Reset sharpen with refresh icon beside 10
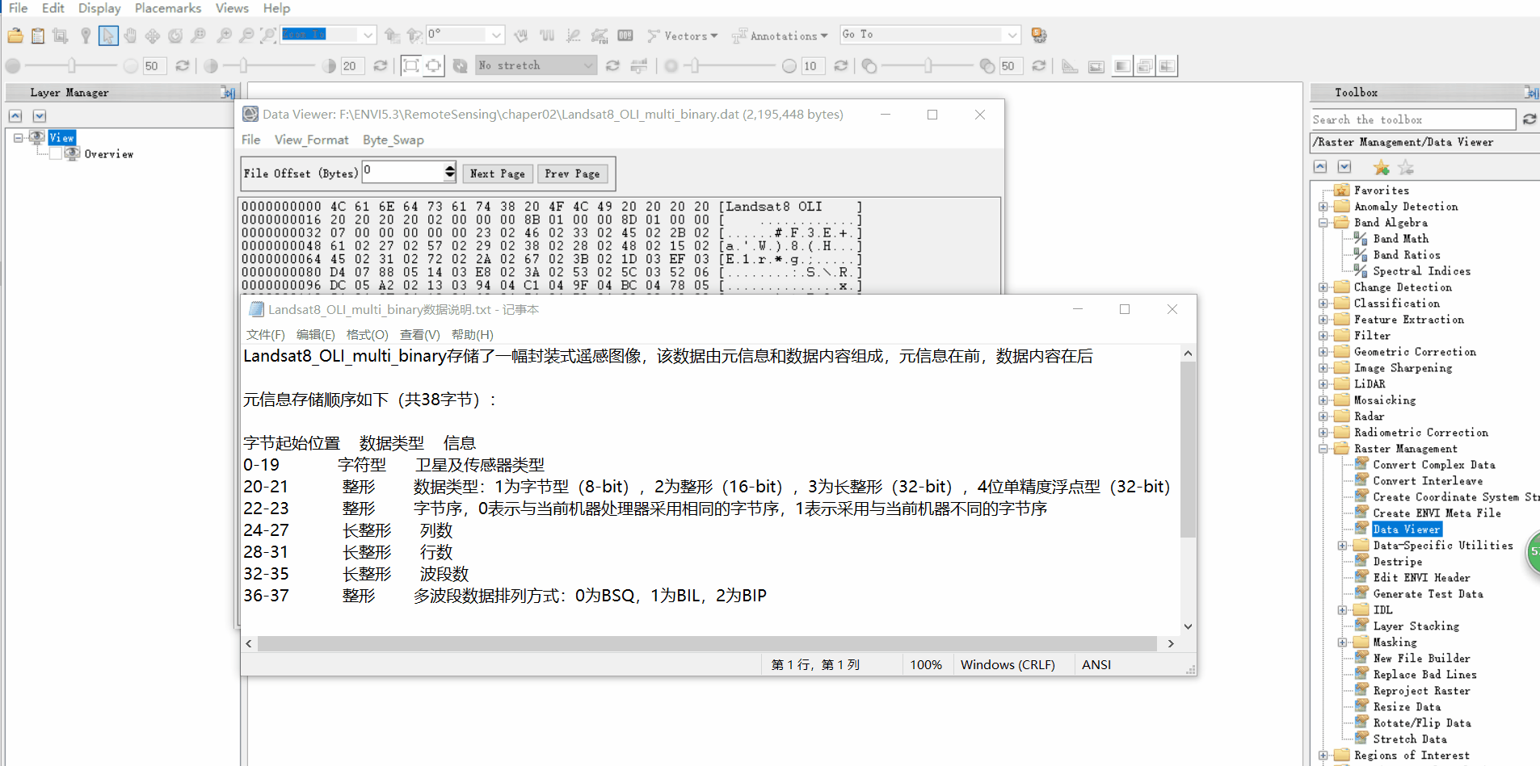Image resolution: width=1540 pixels, height=766 pixels. (x=841, y=66)
